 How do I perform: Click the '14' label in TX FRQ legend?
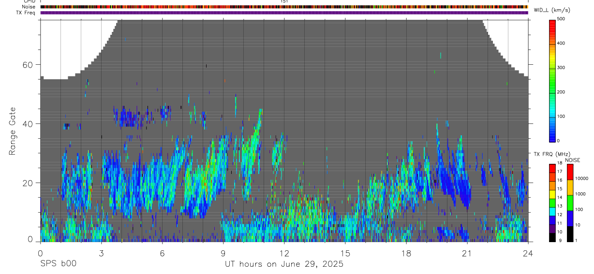click(560, 197)
